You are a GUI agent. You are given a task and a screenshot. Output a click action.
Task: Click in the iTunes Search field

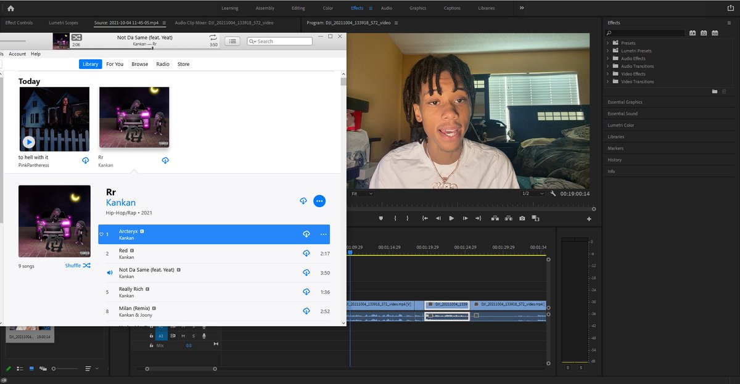point(280,41)
